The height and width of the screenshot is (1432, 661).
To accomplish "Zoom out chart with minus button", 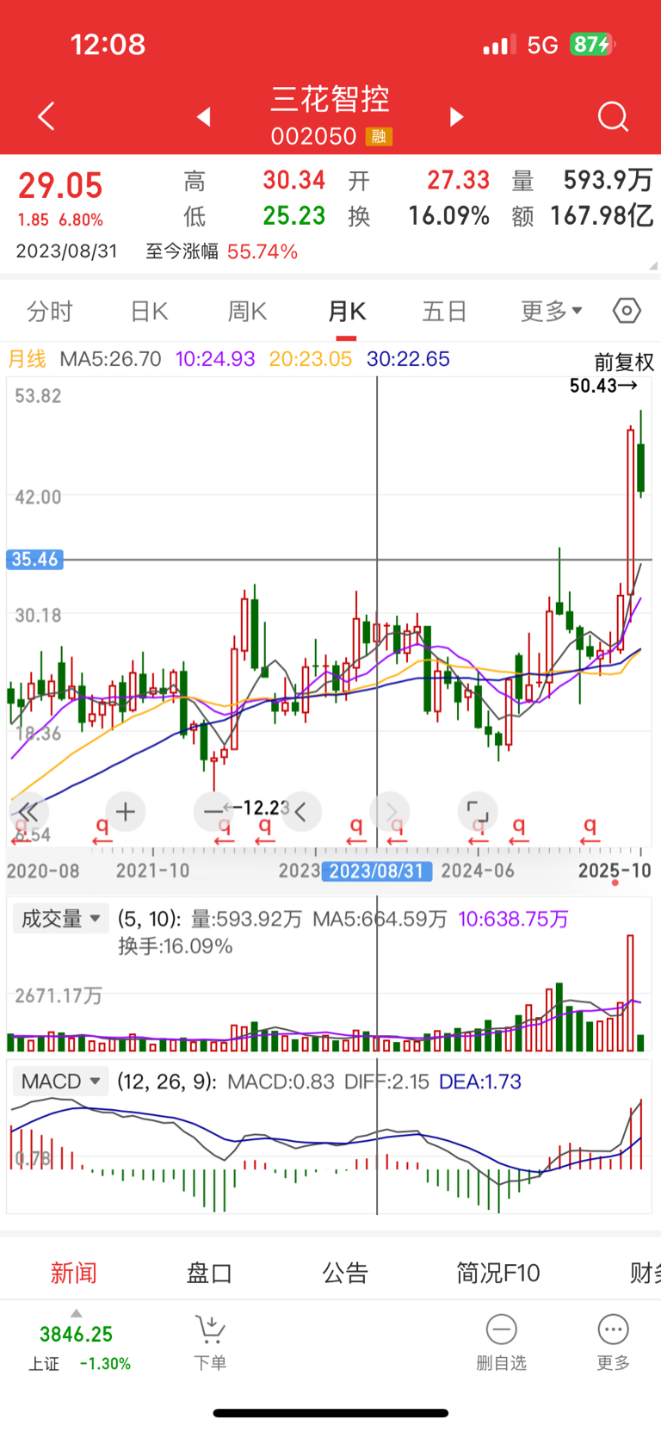I will point(213,811).
